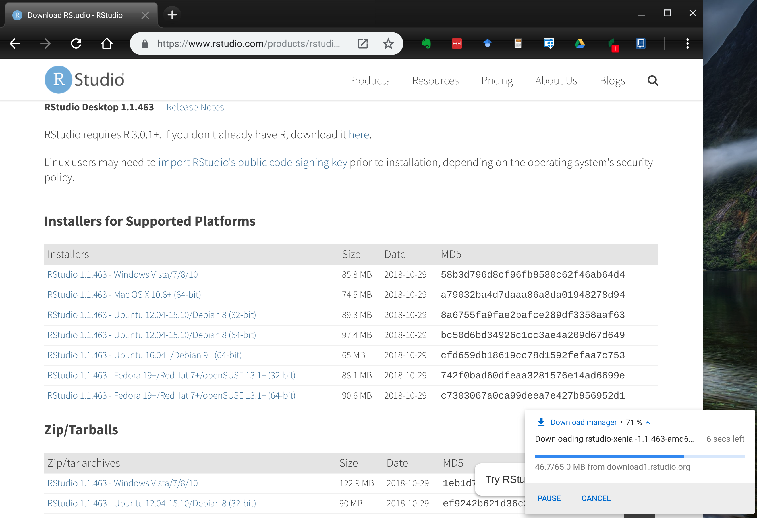Collapse the Download manager chevron

tap(648, 422)
